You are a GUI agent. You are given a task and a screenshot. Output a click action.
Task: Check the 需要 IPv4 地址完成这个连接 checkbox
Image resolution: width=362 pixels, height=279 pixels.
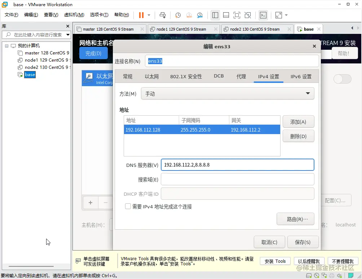pos(128,206)
